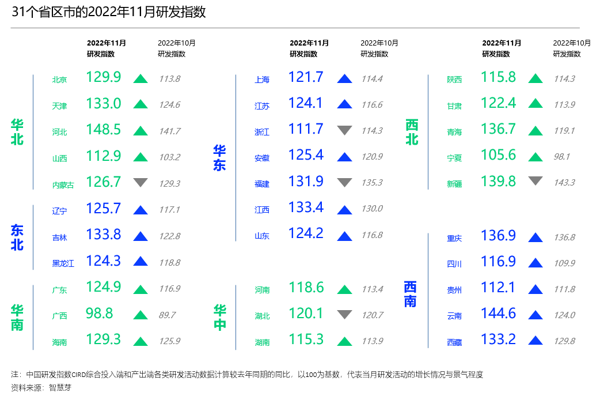Image resolution: width=600 pixels, height=396 pixels.
Task: Select the 华东 region label
Action: [219, 158]
